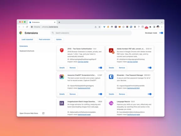Viewport: 181px width, 136px height.
Task: Inspect Awesome ChatGPT Screenshot background.html
Action: [84, 88]
